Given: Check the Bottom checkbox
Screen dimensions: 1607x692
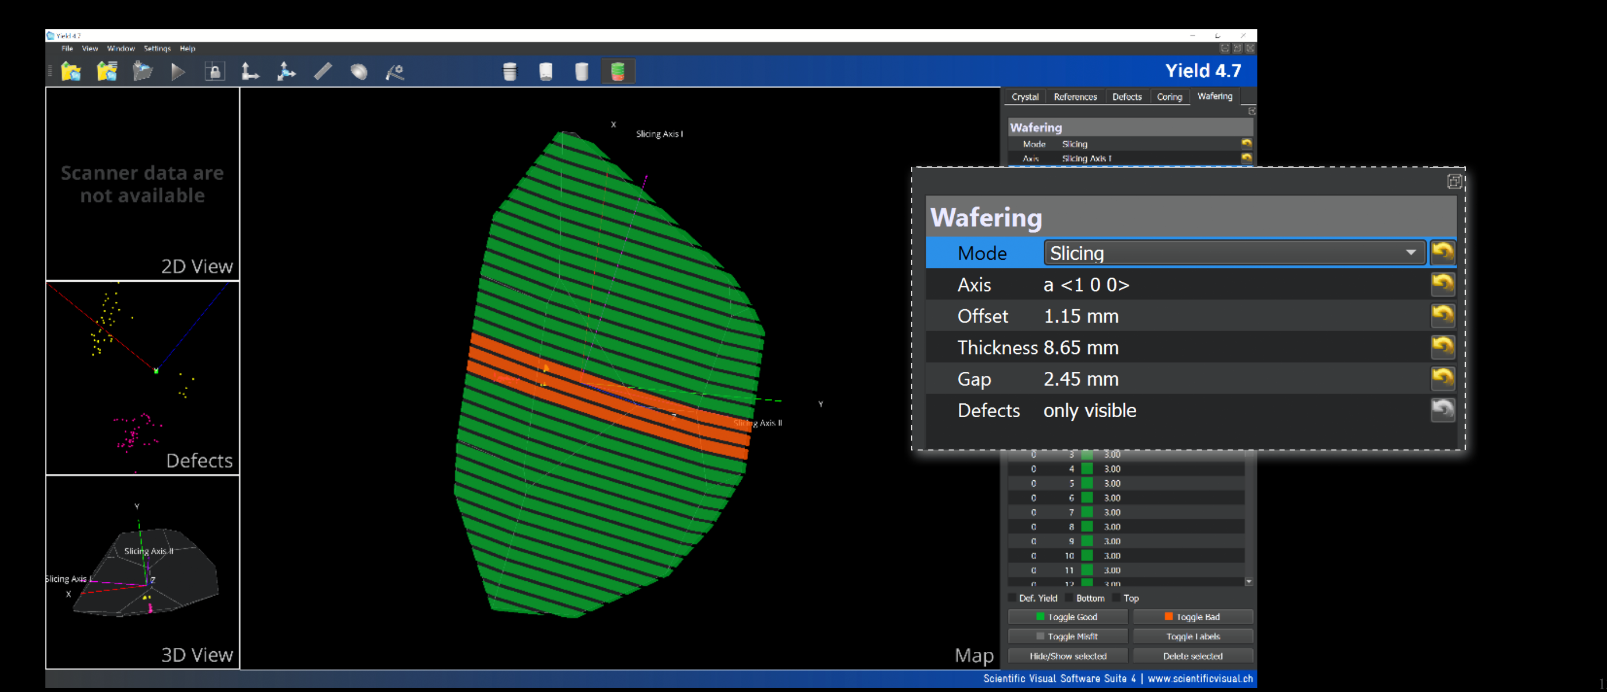Looking at the screenshot, I should coord(1069,598).
